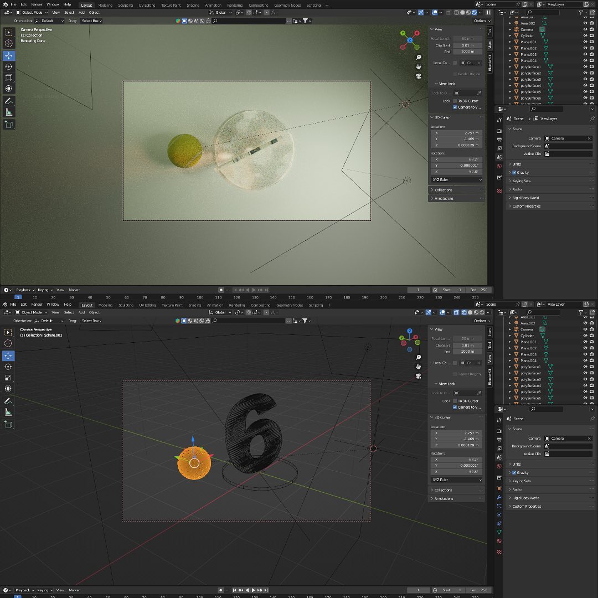The width and height of the screenshot is (598, 598).
Task: Uncheck Gravity in the top Scene properties
Action: (514, 173)
